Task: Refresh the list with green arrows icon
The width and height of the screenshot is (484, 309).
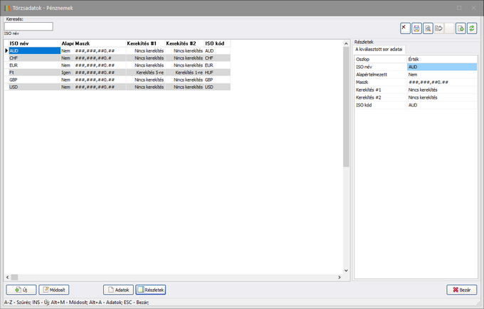Action: point(472,28)
